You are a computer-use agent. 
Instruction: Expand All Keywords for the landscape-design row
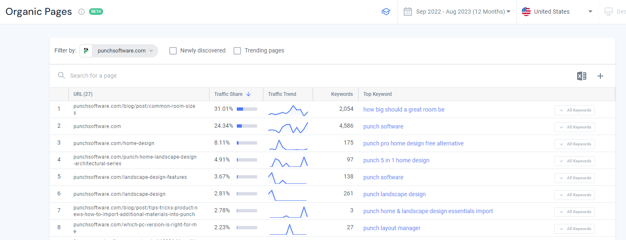click(x=575, y=195)
